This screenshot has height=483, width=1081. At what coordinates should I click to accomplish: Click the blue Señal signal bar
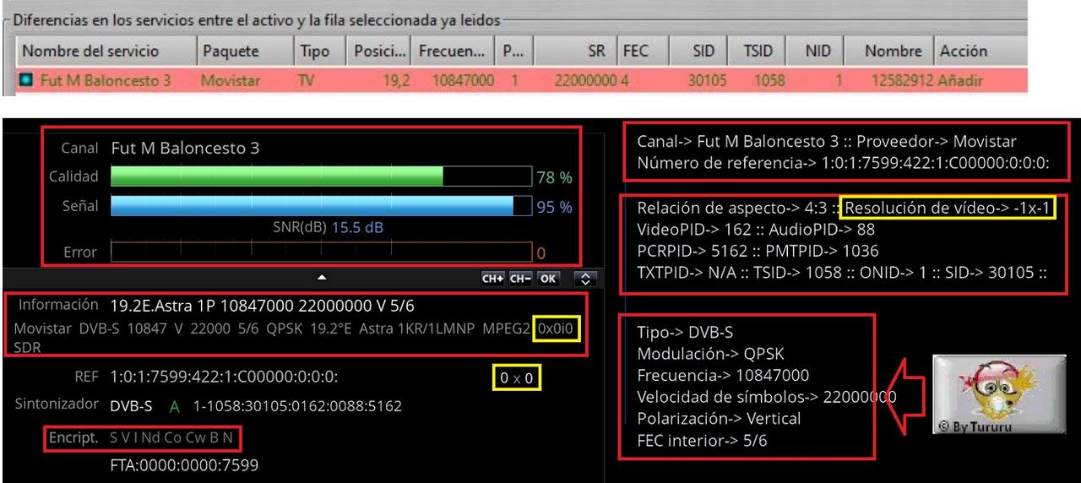(312, 206)
